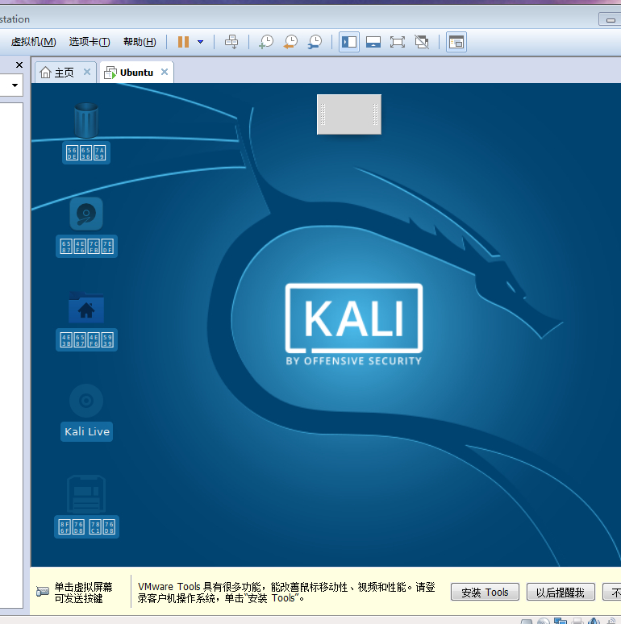This screenshot has width=621, height=624.
Task: Click the gray drag panel on desktop
Action: pyautogui.click(x=349, y=114)
